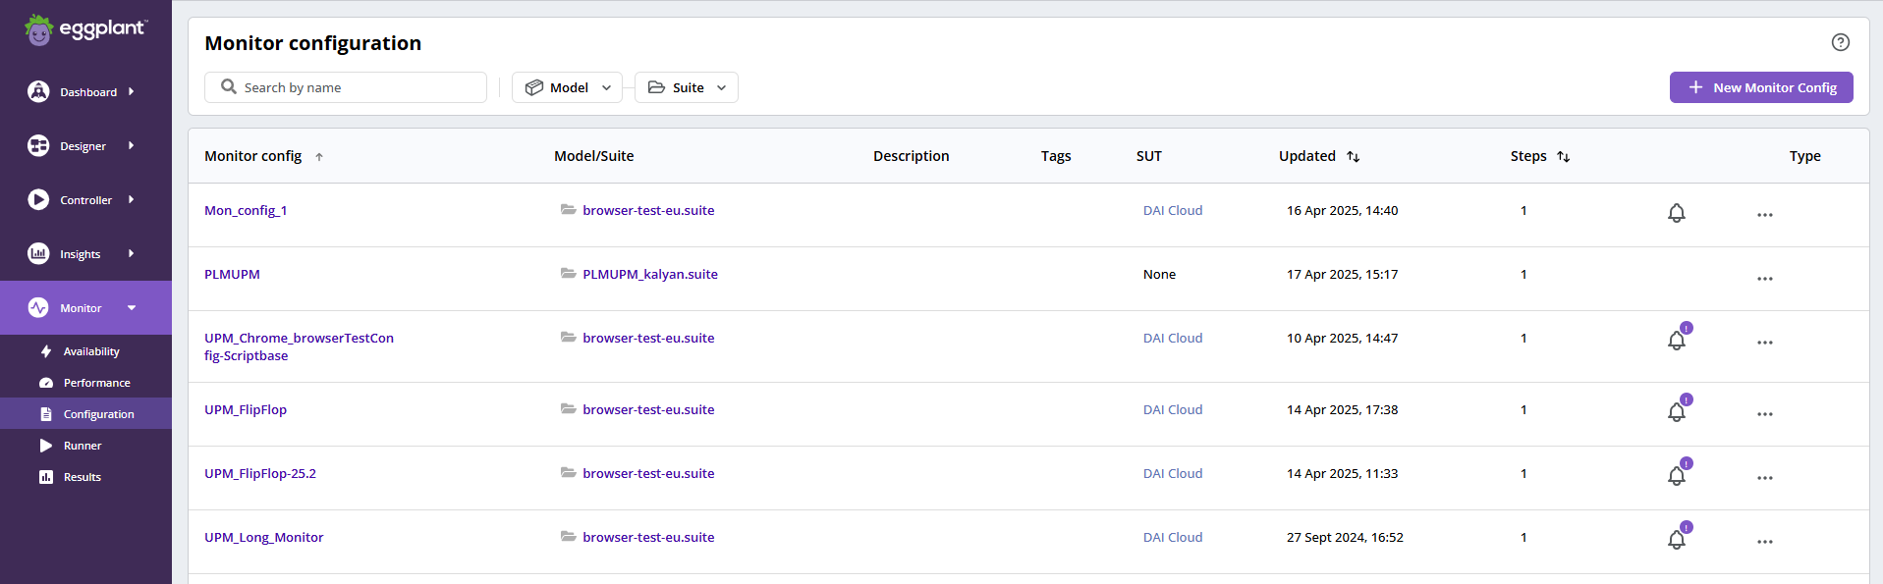This screenshot has width=1883, height=584.
Task: Expand the Controller menu arrow
Action: (132, 199)
